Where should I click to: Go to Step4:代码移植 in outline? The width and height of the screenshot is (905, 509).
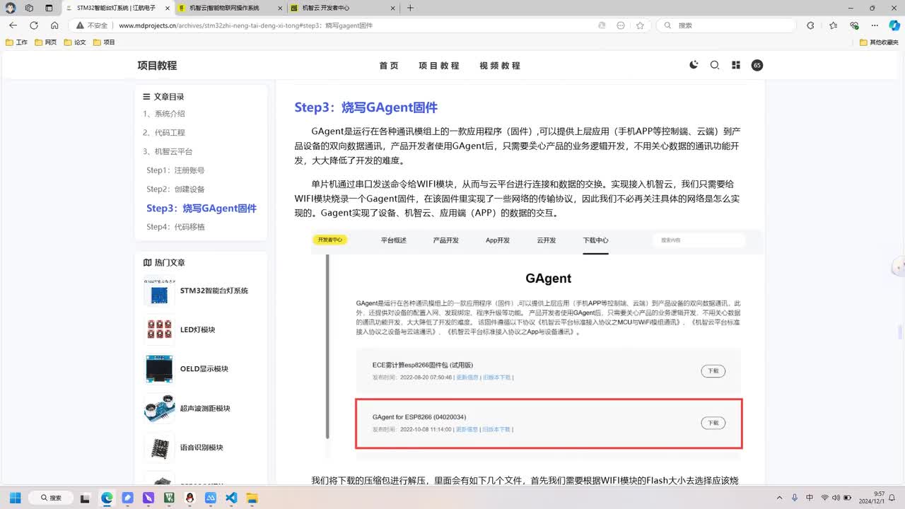point(175,227)
